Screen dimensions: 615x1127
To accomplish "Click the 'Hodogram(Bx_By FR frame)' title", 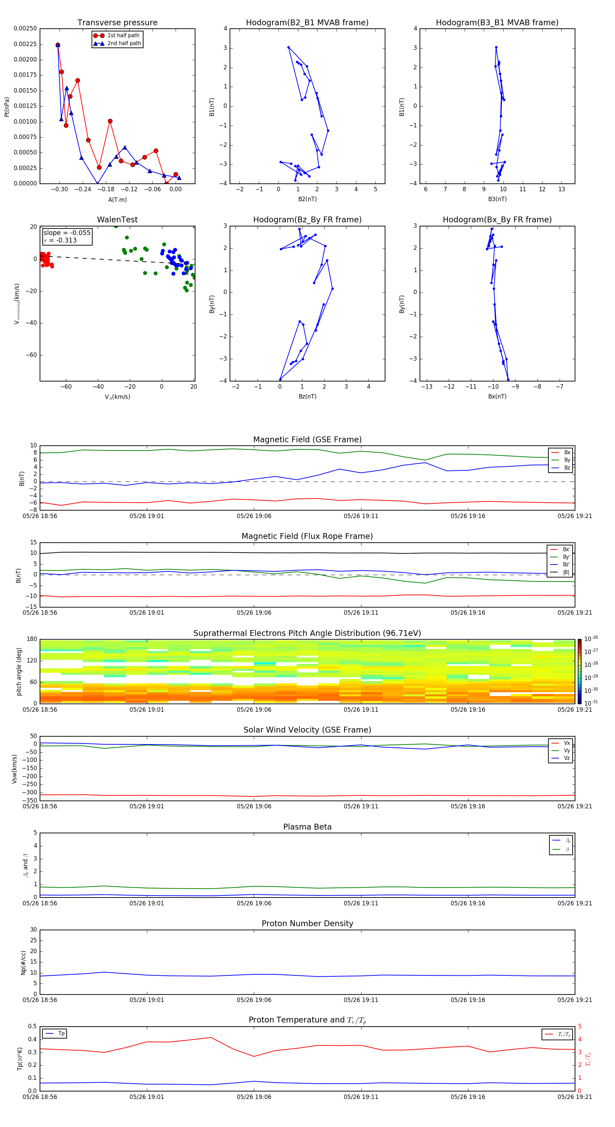I will pos(497,220).
